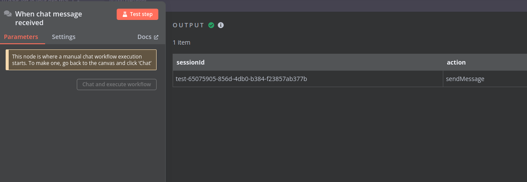Open the Docs link
This screenshot has height=182, width=527.
pyautogui.click(x=148, y=37)
